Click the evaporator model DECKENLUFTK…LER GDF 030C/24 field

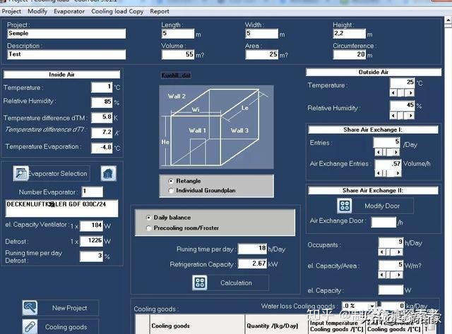tap(61, 209)
